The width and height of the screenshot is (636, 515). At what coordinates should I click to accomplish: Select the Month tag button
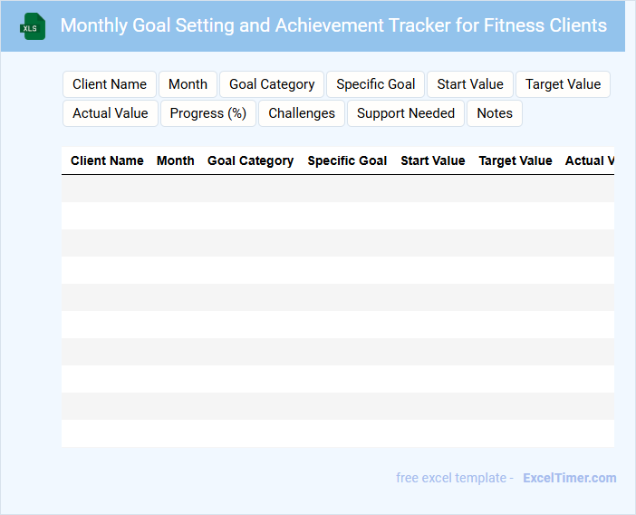click(x=188, y=84)
